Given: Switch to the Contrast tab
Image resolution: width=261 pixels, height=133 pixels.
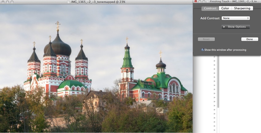Looking at the screenshot, I should coord(210,8).
